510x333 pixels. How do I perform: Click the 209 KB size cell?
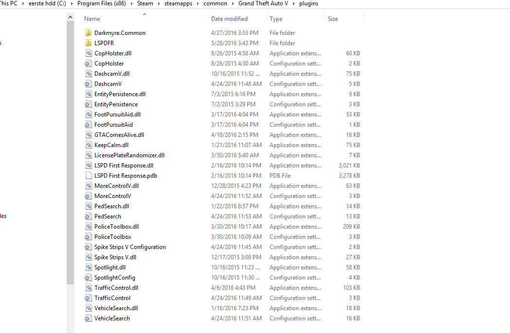351,227
